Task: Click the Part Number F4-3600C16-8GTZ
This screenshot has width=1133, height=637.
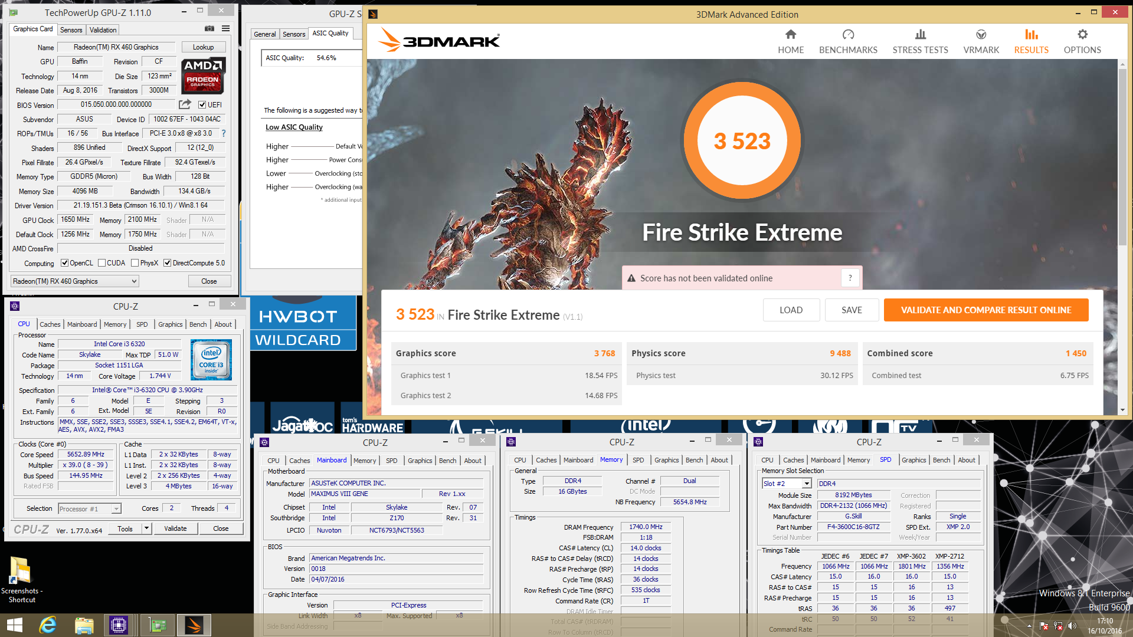Action: [853, 527]
